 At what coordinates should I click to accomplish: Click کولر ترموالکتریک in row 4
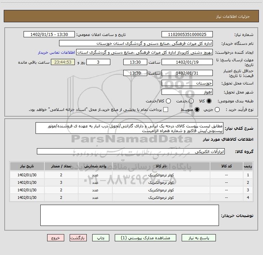click(161, 197)
